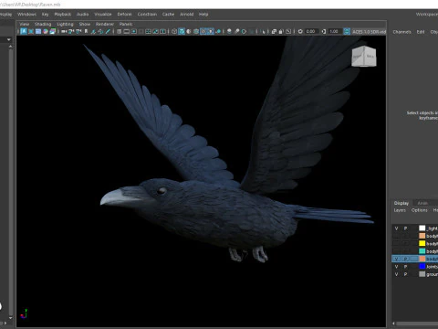Open the Options menu in layer editor
Screen dimensions: 438x329
click(420, 210)
